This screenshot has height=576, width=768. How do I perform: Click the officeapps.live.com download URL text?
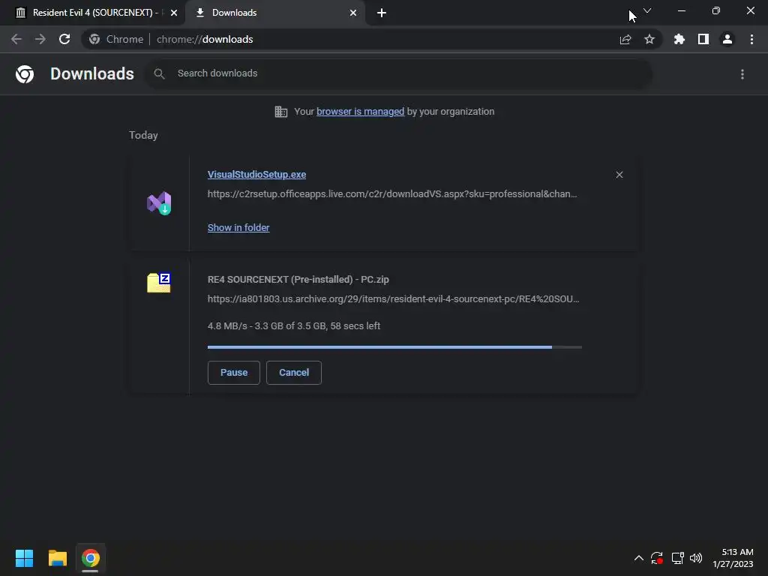coord(392,194)
